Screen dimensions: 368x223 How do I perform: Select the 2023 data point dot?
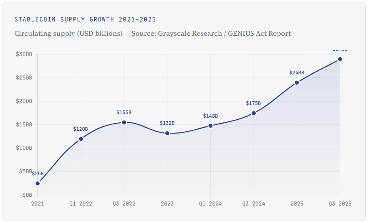pos(167,133)
